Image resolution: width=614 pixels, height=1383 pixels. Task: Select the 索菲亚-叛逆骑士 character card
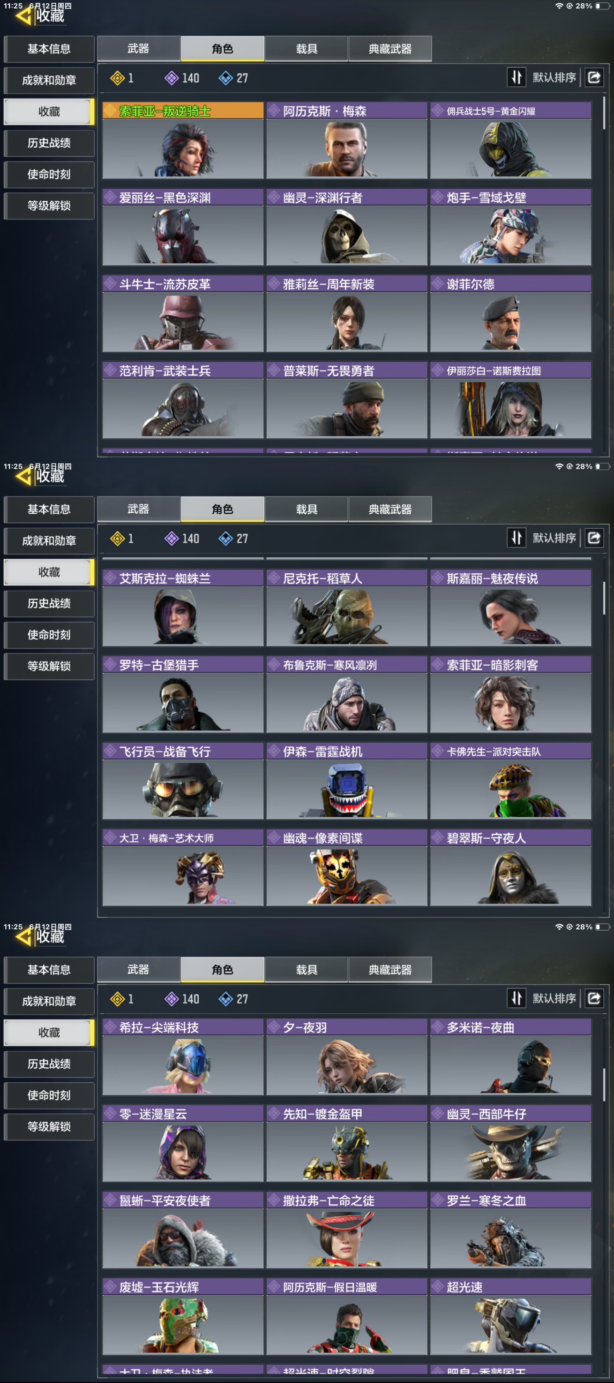click(183, 140)
